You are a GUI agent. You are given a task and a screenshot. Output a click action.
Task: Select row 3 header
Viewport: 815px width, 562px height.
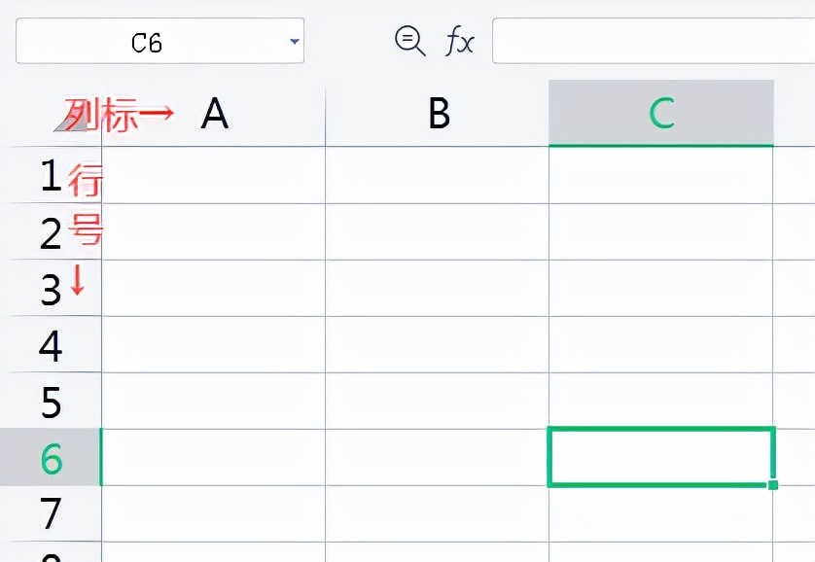point(51,290)
